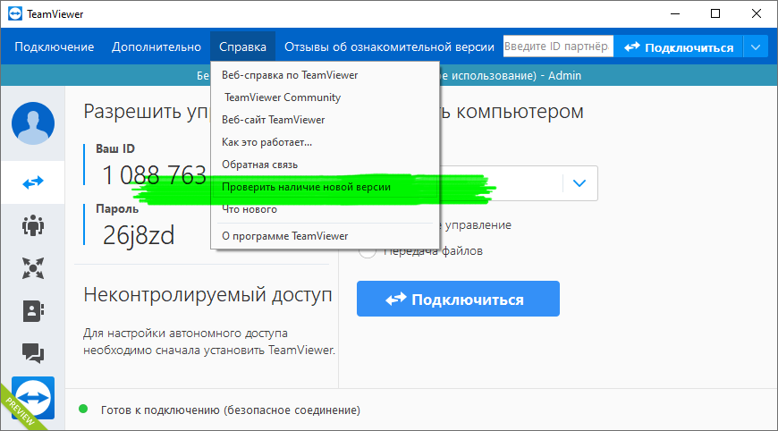The width and height of the screenshot is (778, 431).
Task: Open the Chat bubbles sidebar icon
Action: 33,353
